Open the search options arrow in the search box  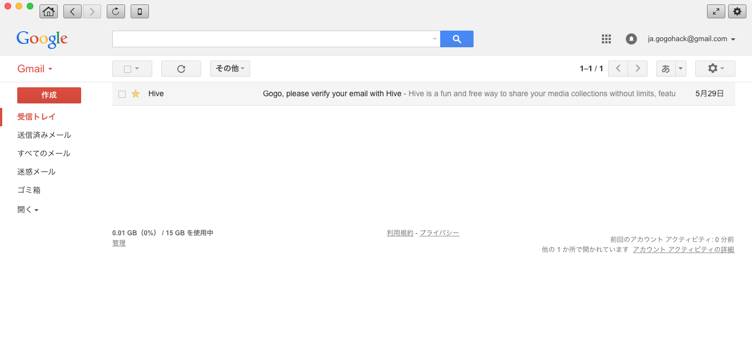pyautogui.click(x=435, y=39)
